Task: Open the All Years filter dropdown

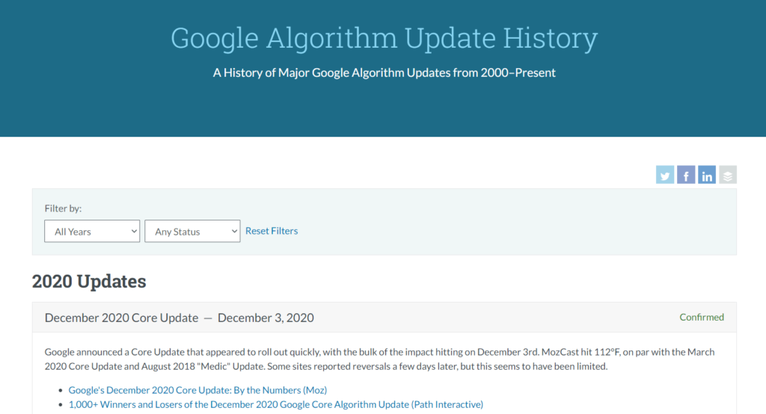Action: 92,232
